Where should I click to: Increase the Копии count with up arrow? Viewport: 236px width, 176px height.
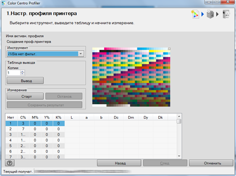(22, 71)
